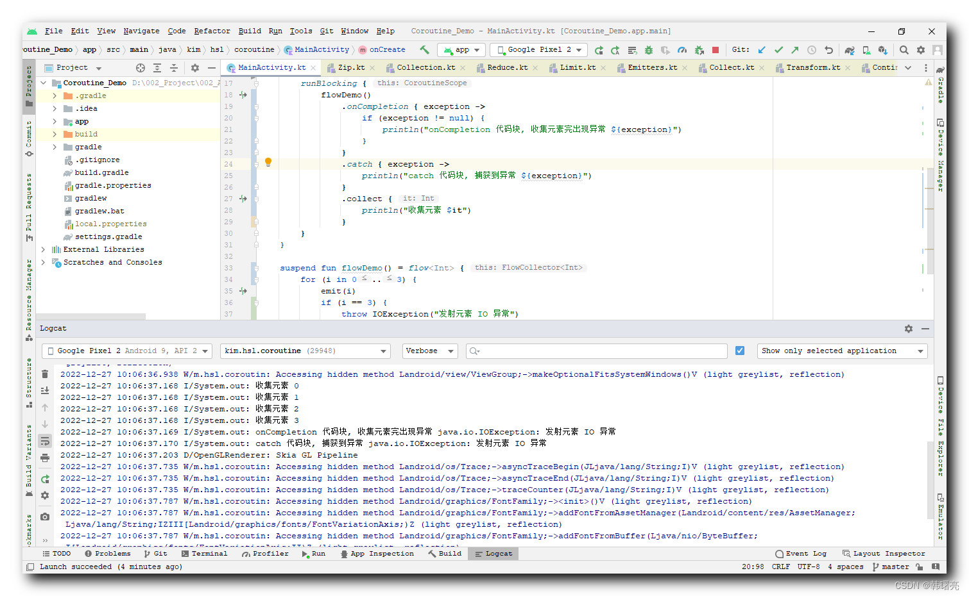Viewport: 969px width, 596px height.
Task: Toggle soft-wrap in Logcat sidebar
Action: 45,441
